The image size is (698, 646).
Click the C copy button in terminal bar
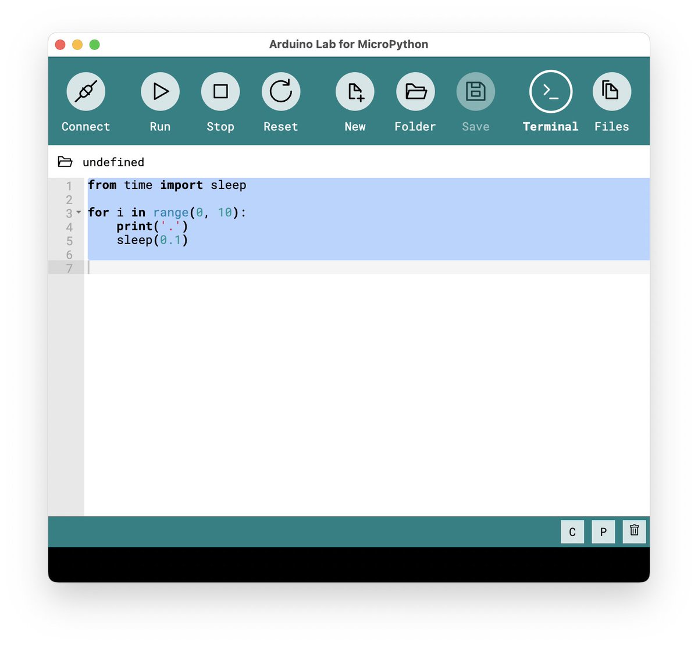(572, 531)
